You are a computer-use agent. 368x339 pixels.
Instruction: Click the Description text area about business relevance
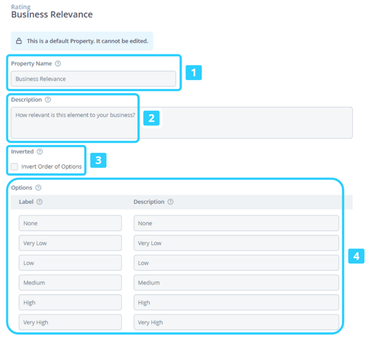point(182,122)
